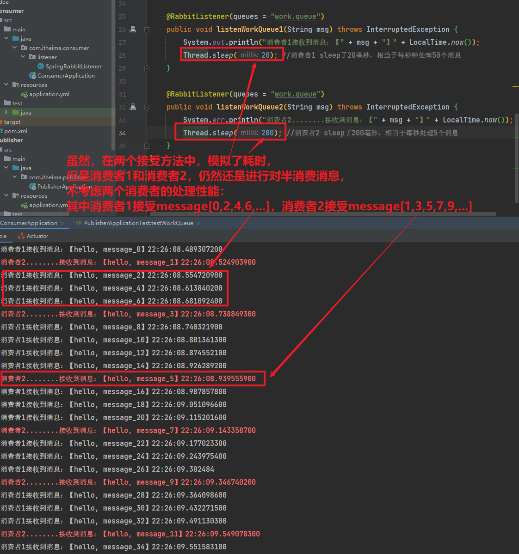Switch to PublisherApplicationTest.testWorkQueue run tab
This screenshot has height=554, width=519.
pyautogui.click(x=138, y=223)
